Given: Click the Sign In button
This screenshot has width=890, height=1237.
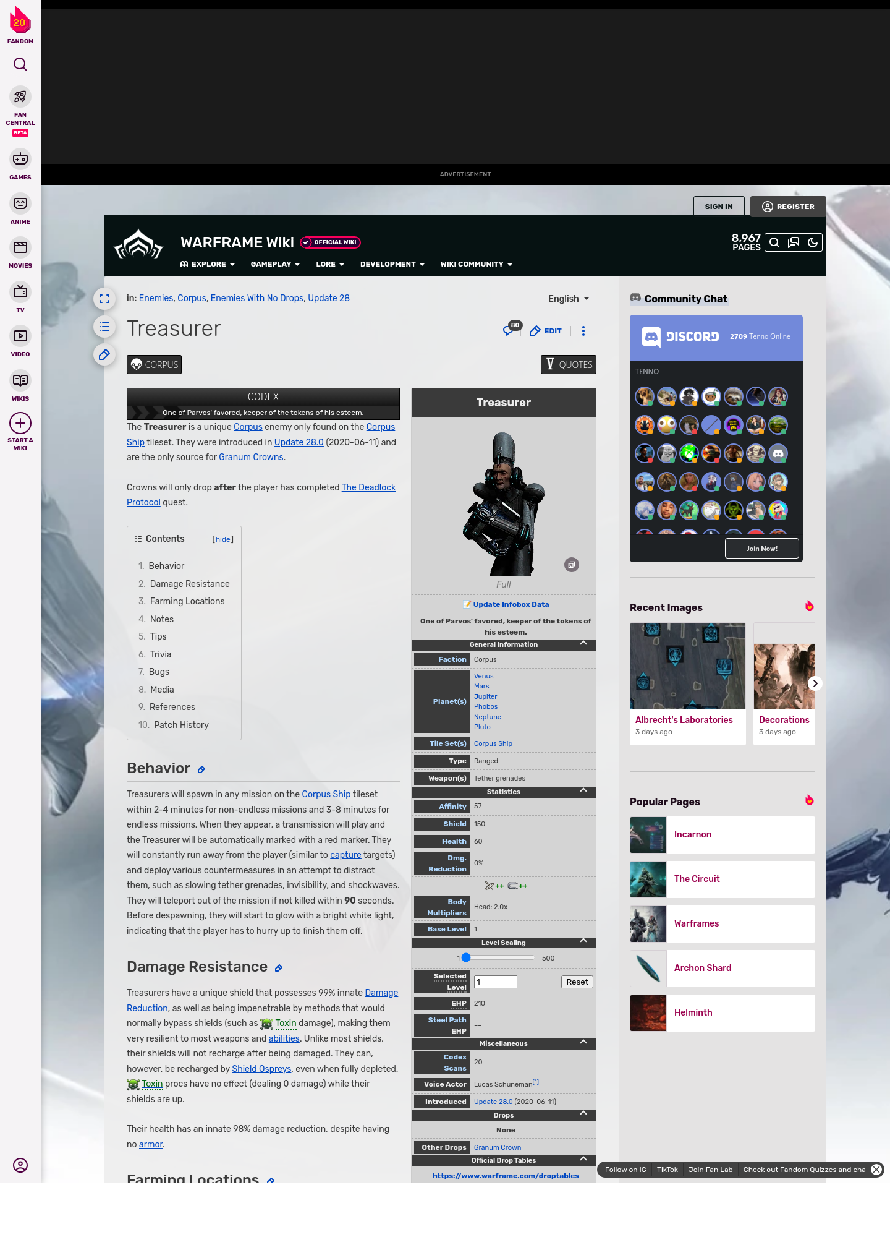Looking at the screenshot, I should [719, 207].
